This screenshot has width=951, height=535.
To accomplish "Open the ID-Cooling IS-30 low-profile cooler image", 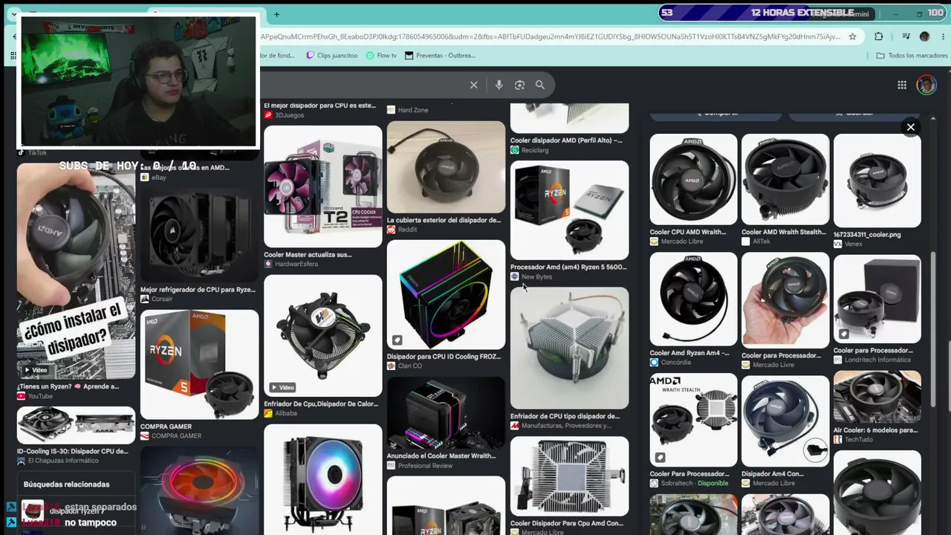I will tap(77, 426).
